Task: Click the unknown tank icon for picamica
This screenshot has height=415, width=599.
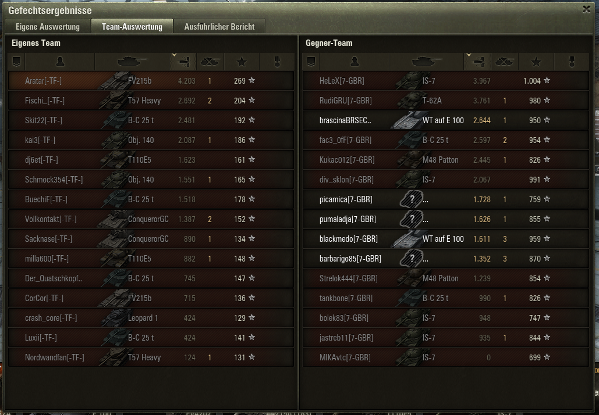Action: 412,199
